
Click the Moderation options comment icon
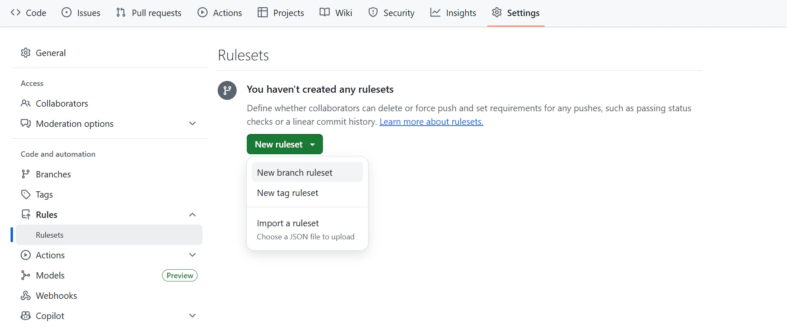click(x=26, y=123)
